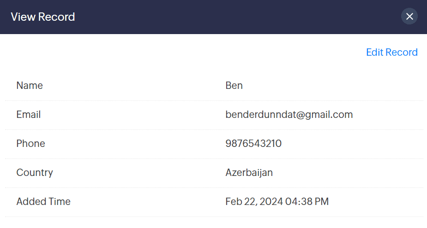Click phone number 9876543210

tap(253, 144)
